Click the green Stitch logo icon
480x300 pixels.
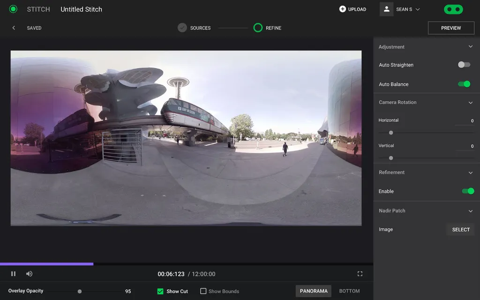(13, 9)
